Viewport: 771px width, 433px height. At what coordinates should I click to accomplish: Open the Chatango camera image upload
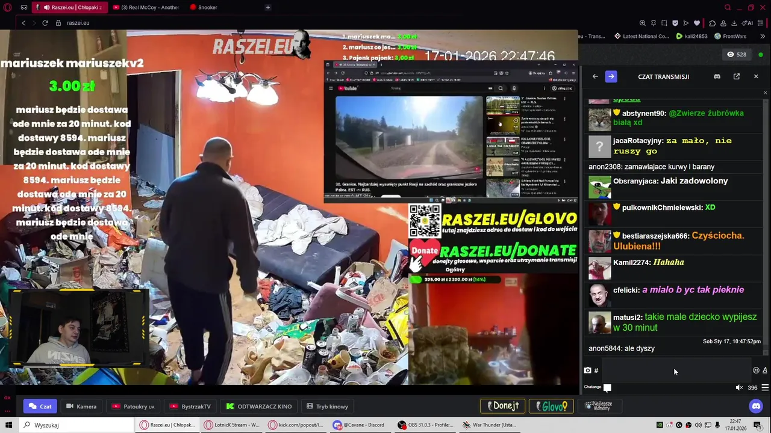pos(587,370)
